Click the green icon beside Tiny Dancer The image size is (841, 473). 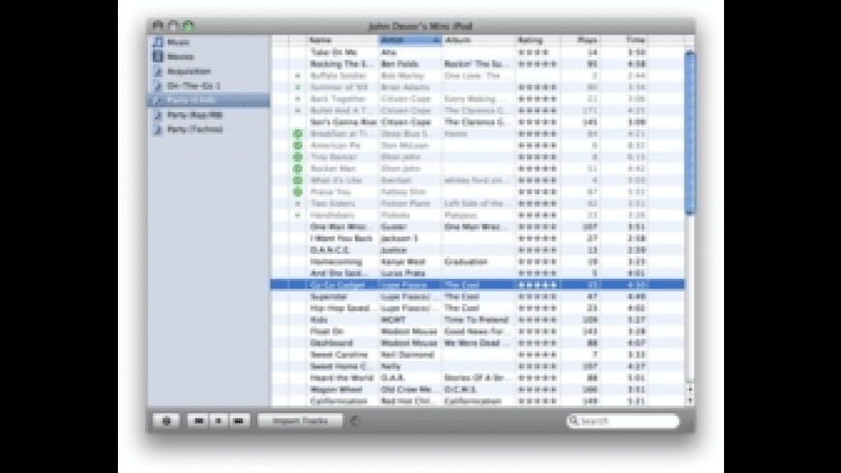point(298,157)
